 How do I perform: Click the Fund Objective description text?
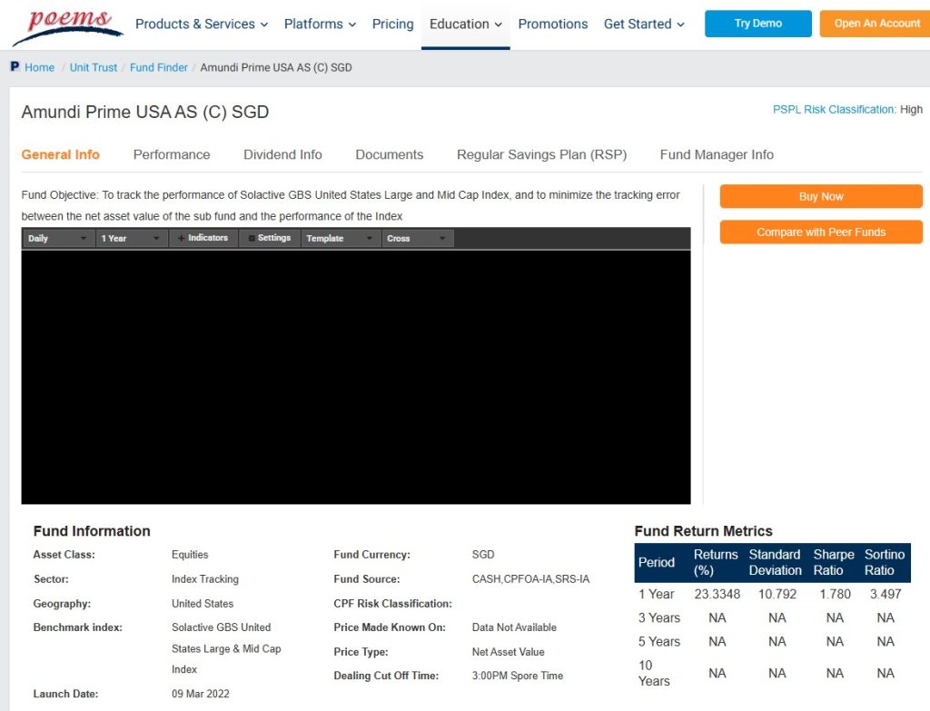(351, 206)
